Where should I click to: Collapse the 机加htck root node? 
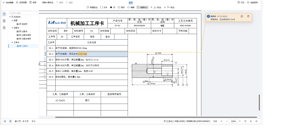click(10, 17)
